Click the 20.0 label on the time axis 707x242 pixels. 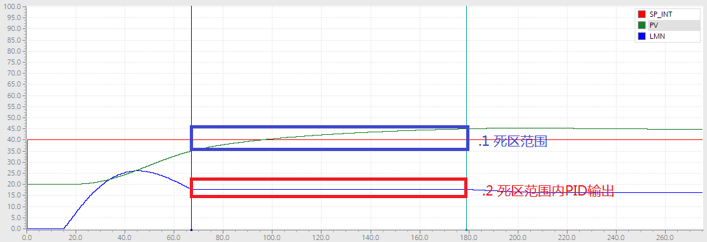(76, 236)
